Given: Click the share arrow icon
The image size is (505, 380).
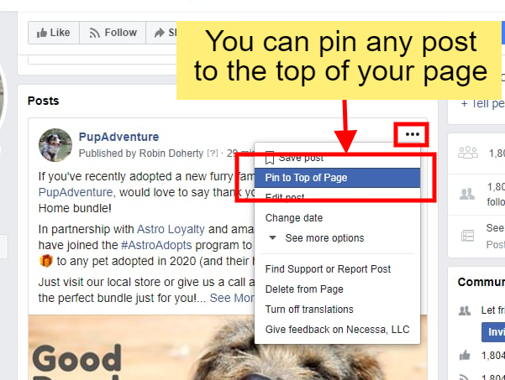Looking at the screenshot, I should point(159,33).
